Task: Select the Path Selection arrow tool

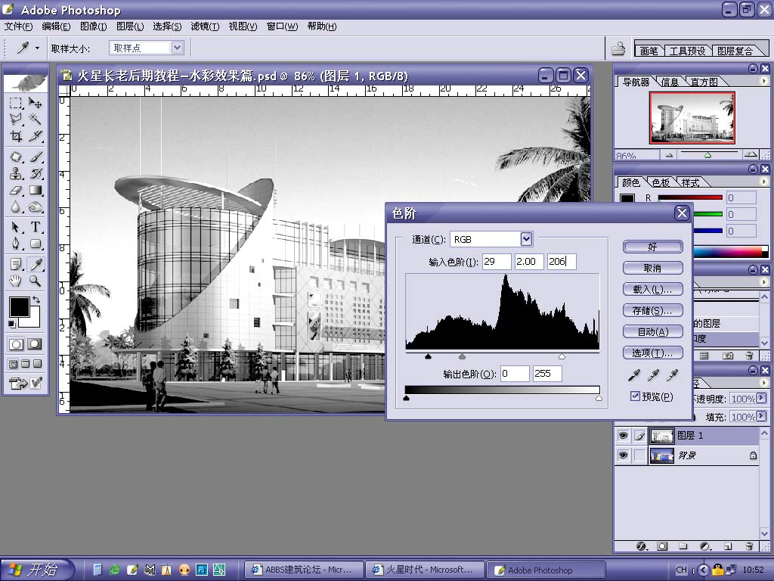Action: coord(16,227)
